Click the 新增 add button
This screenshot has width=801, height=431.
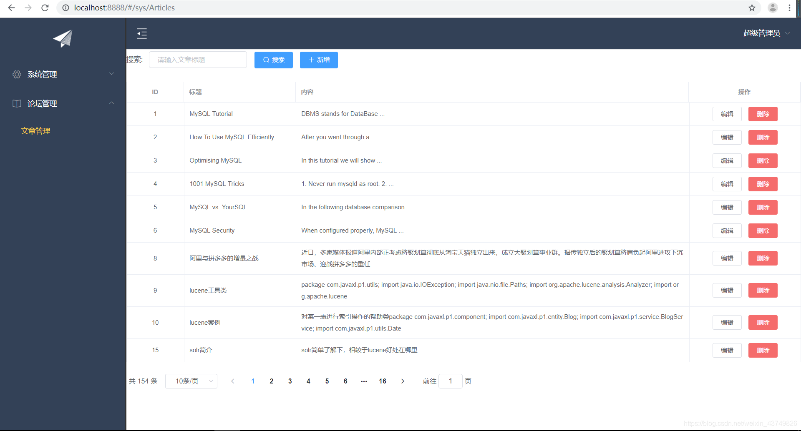pos(319,60)
